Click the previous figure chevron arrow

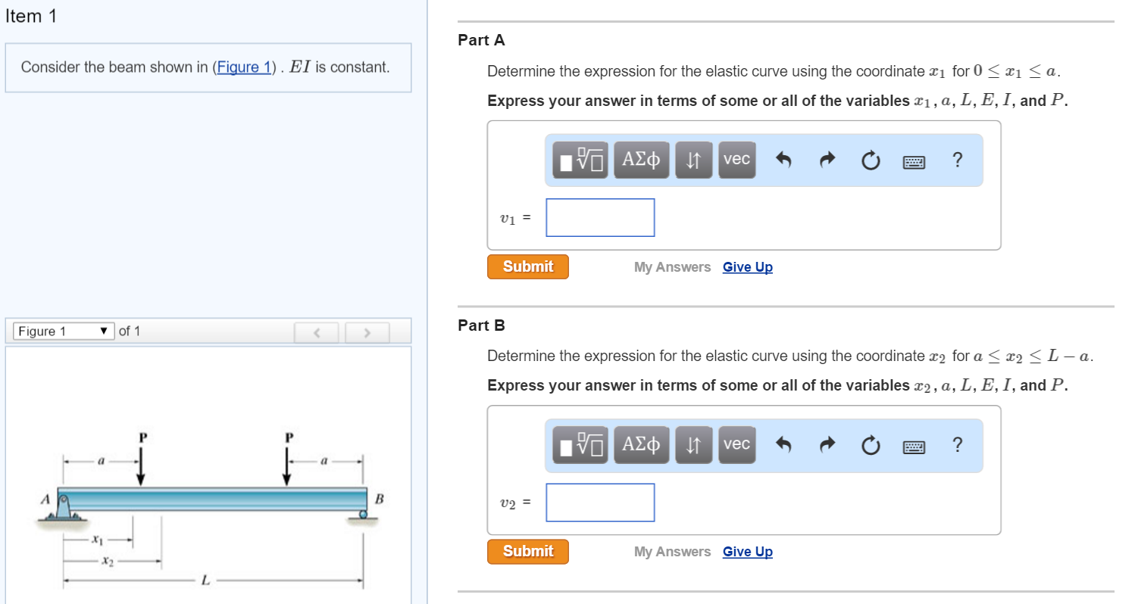tap(316, 332)
